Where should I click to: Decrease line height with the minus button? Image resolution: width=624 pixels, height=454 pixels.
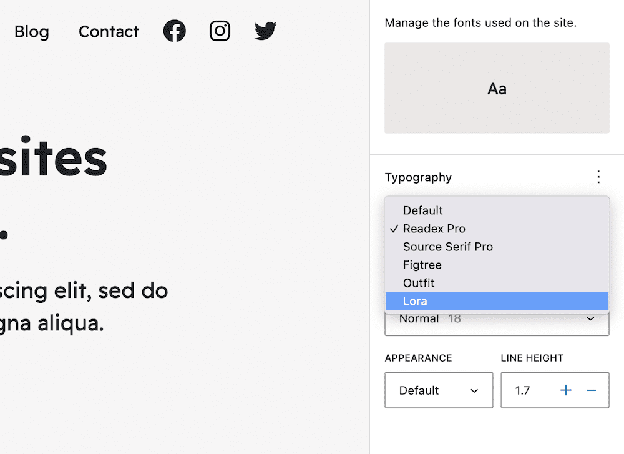(x=591, y=390)
